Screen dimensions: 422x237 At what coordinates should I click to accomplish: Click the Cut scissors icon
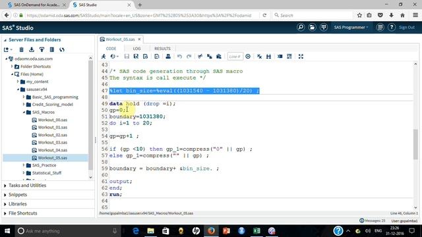coord(200,57)
